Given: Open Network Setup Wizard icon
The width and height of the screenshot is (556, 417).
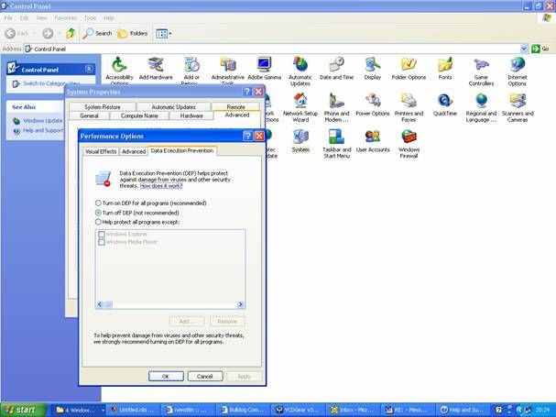Looking at the screenshot, I should (x=300, y=108).
